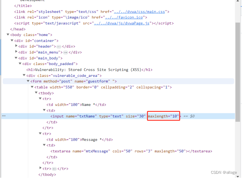Collapse the td holding mtxMessage textarea
The height and width of the screenshot is (178, 242).
pyautogui.click(x=44, y=145)
